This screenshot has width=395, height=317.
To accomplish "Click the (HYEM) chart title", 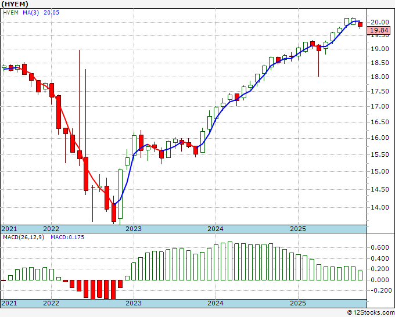I will [x=15, y=4].
